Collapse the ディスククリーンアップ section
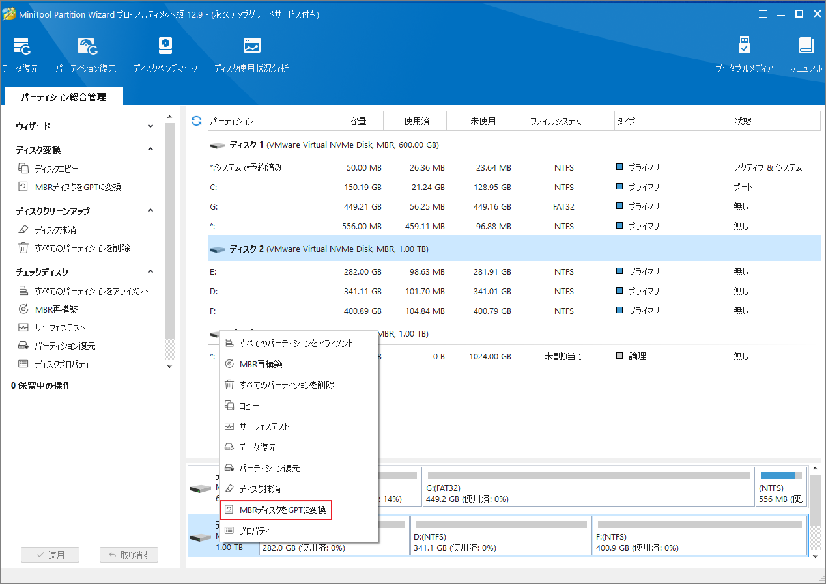 [x=150, y=211]
